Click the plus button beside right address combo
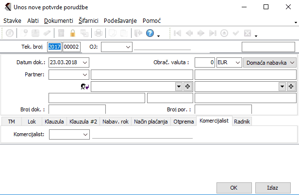This screenshot has height=195, width=299. pyautogui.click(x=291, y=86)
